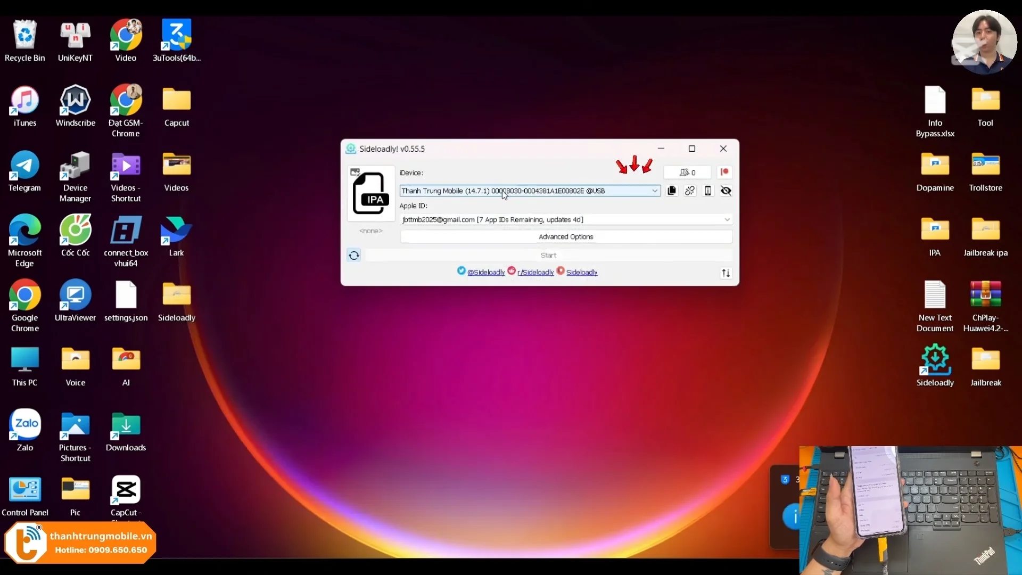Click the phone device info icon in Sideloadly

708,191
